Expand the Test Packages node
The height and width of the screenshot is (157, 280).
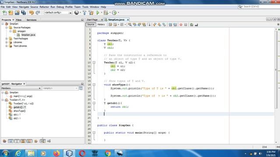tap(7, 38)
